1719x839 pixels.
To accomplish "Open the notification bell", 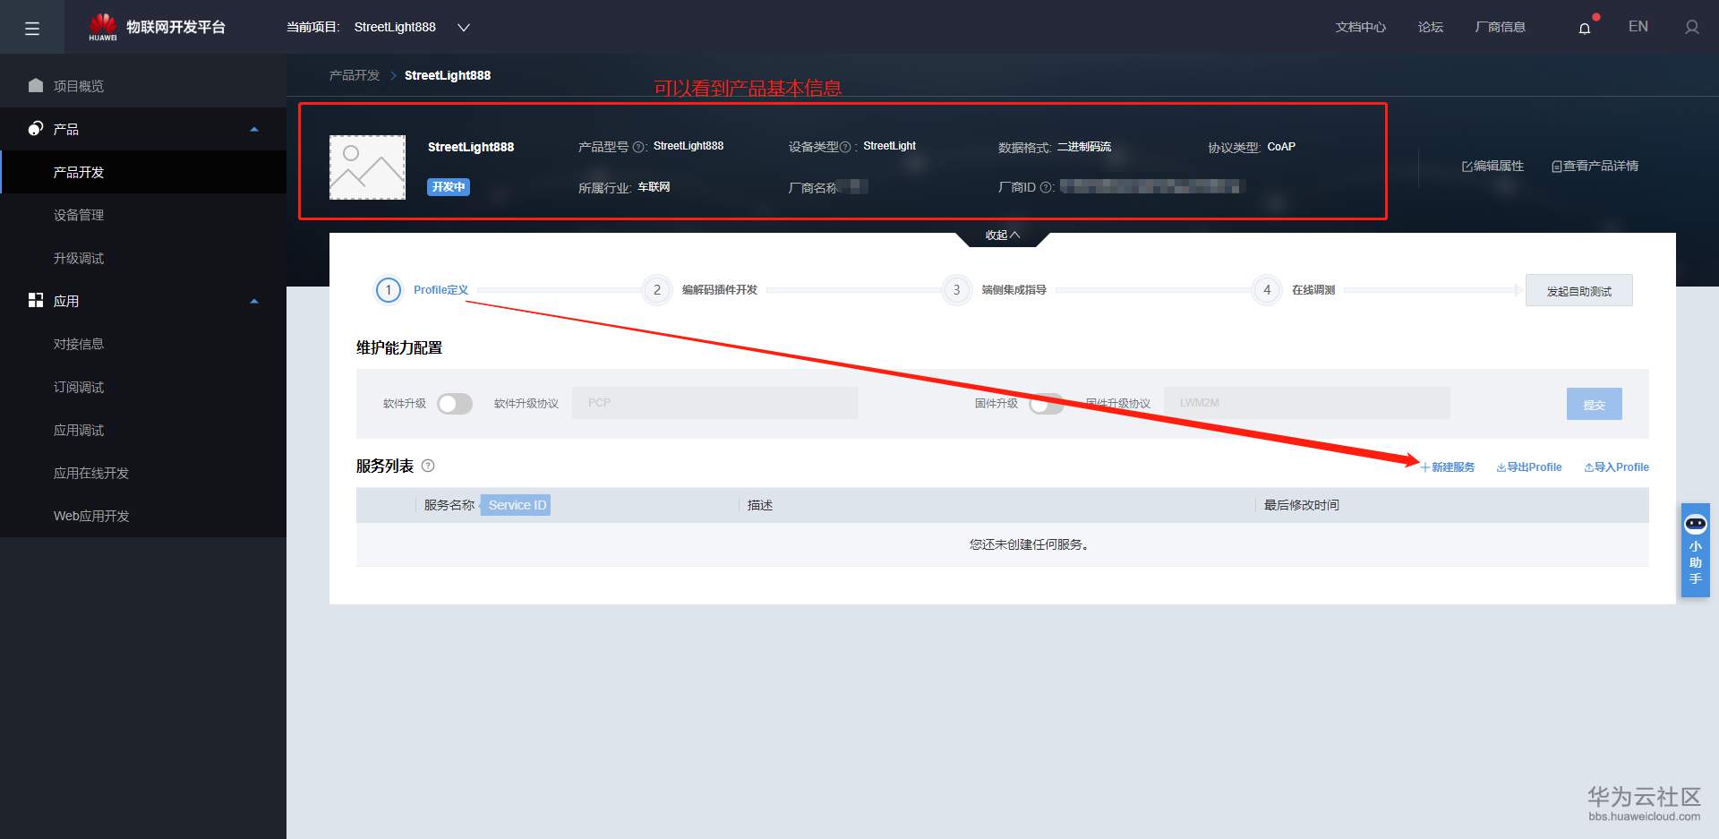I will 1585,28.
